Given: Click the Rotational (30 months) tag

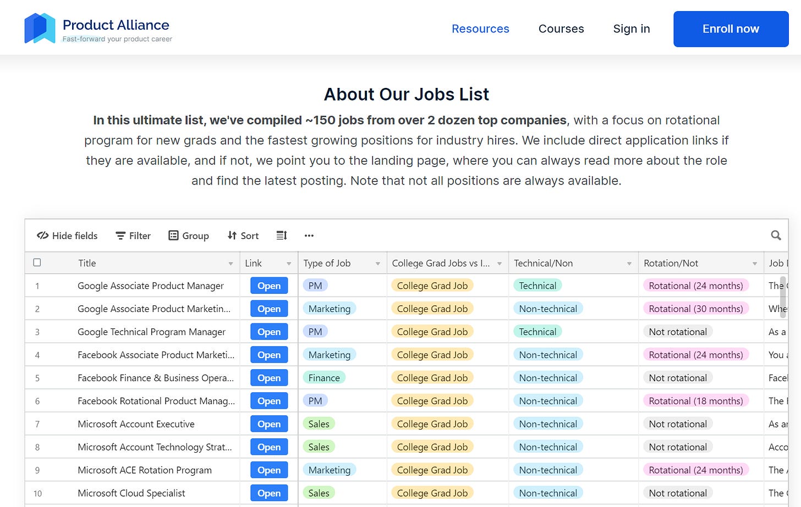Looking at the screenshot, I should [696, 309].
